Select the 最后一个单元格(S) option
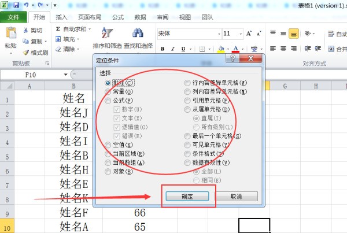This screenshot has width=347, height=233. click(x=187, y=136)
